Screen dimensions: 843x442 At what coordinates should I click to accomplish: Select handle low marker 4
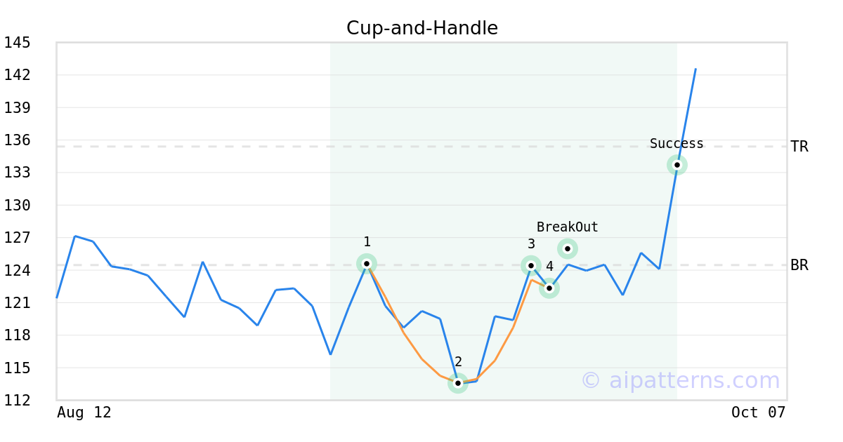tap(549, 288)
